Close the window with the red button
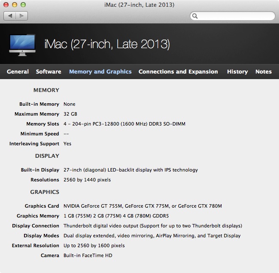Screen dimensions: 279x273 point(6,5)
